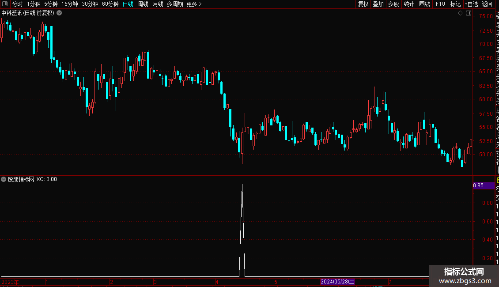499x287 pixels.
Task: Switch to the 分时 view tab
Action: coord(18,4)
